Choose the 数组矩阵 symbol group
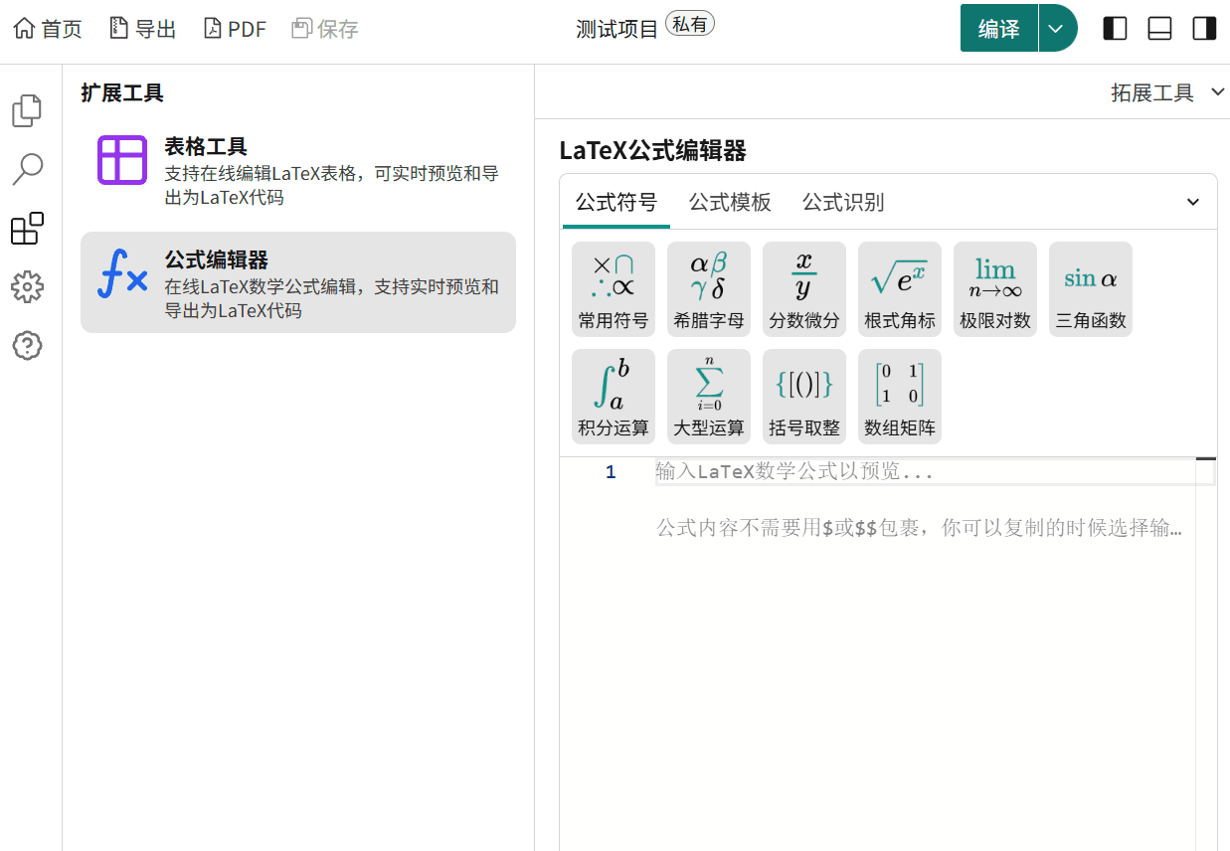The height and width of the screenshot is (851, 1230). click(x=899, y=397)
